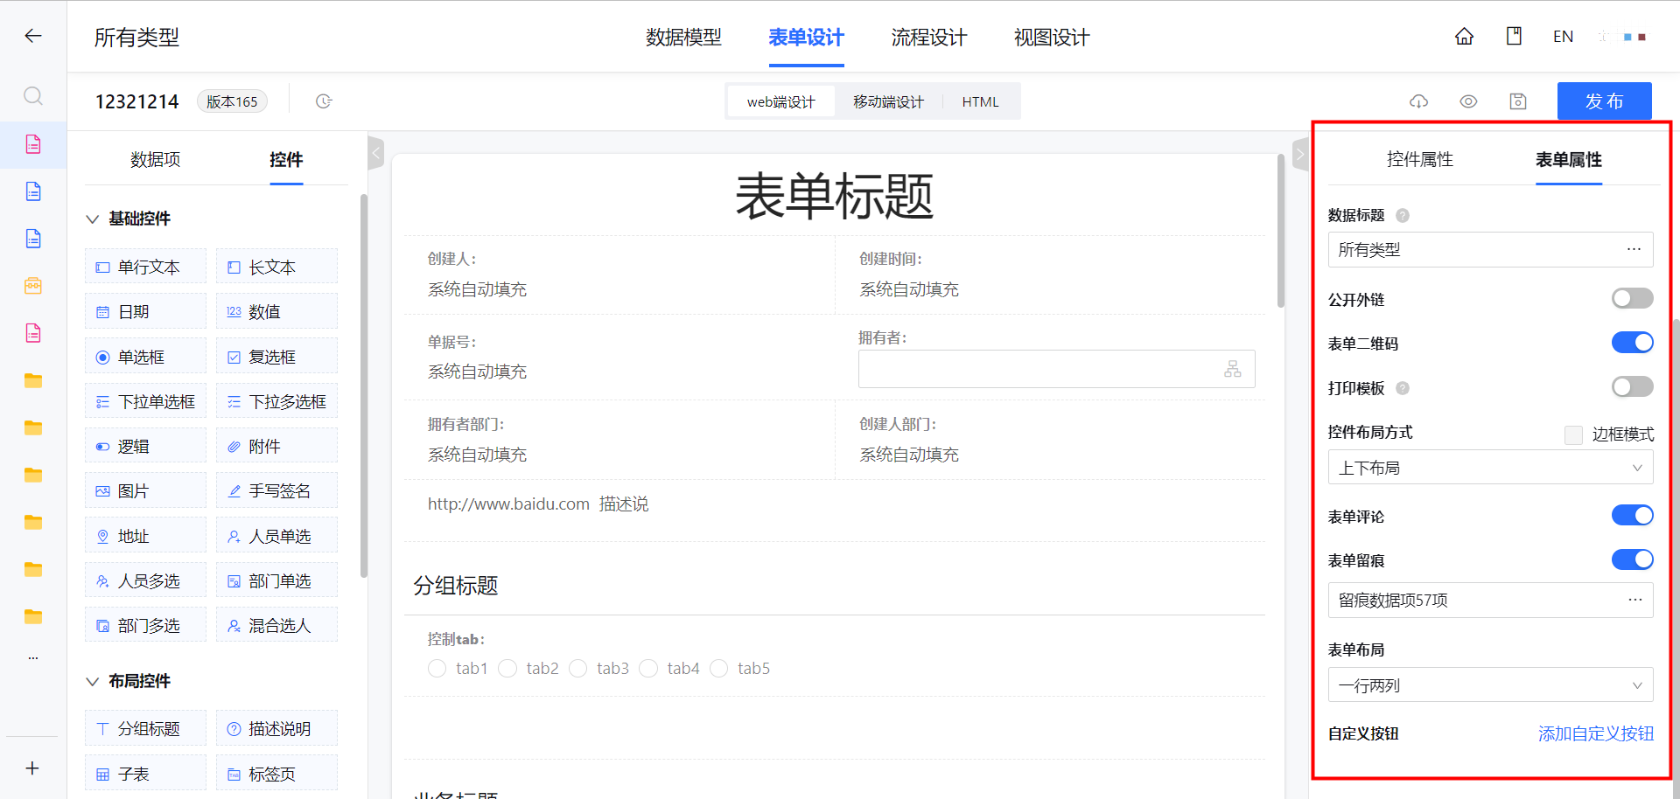
Task: Open 数据标题 ellipsis options
Action: click(x=1634, y=249)
